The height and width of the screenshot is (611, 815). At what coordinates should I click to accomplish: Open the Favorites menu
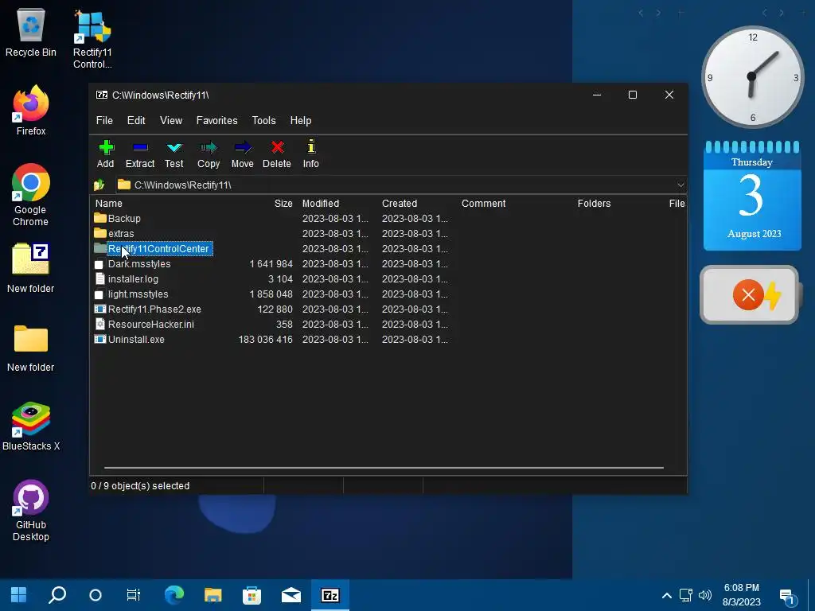[x=216, y=121]
